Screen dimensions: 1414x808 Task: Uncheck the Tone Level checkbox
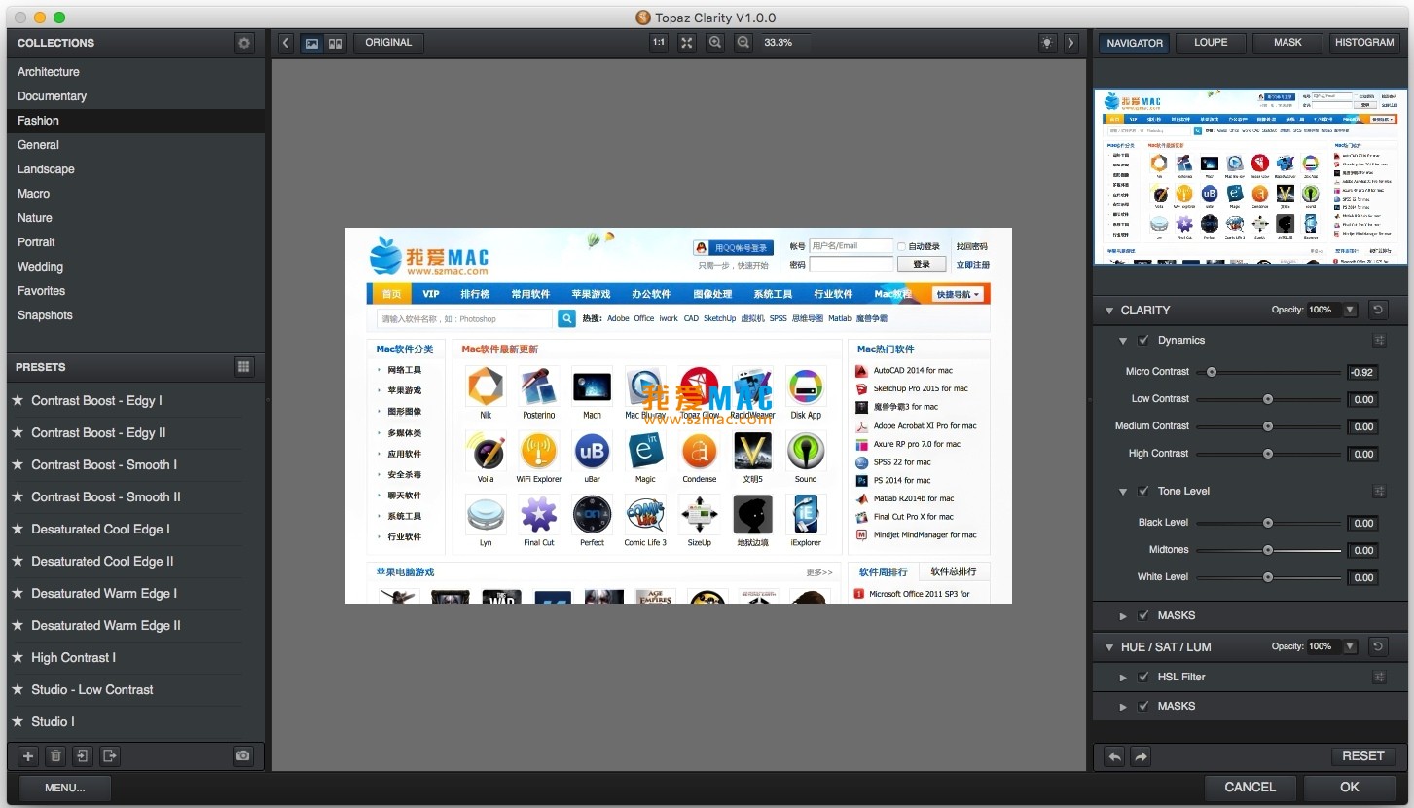coord(1143,492)
